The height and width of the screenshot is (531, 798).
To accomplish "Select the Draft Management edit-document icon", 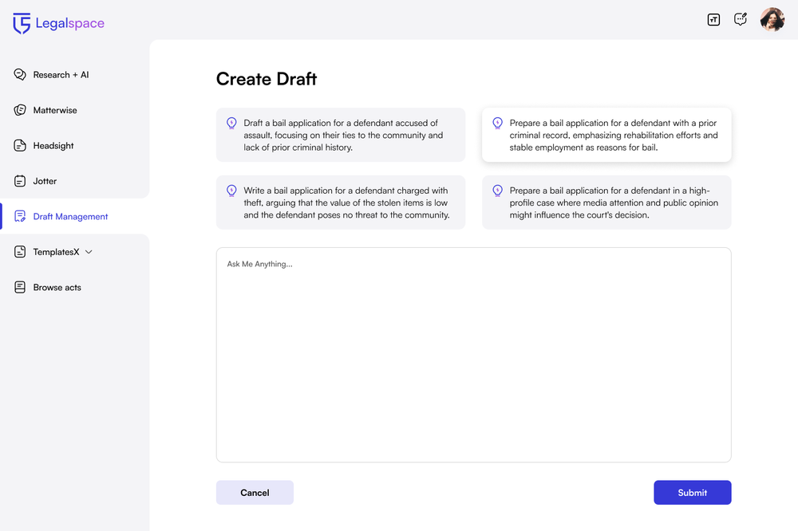I will [19, 216].
